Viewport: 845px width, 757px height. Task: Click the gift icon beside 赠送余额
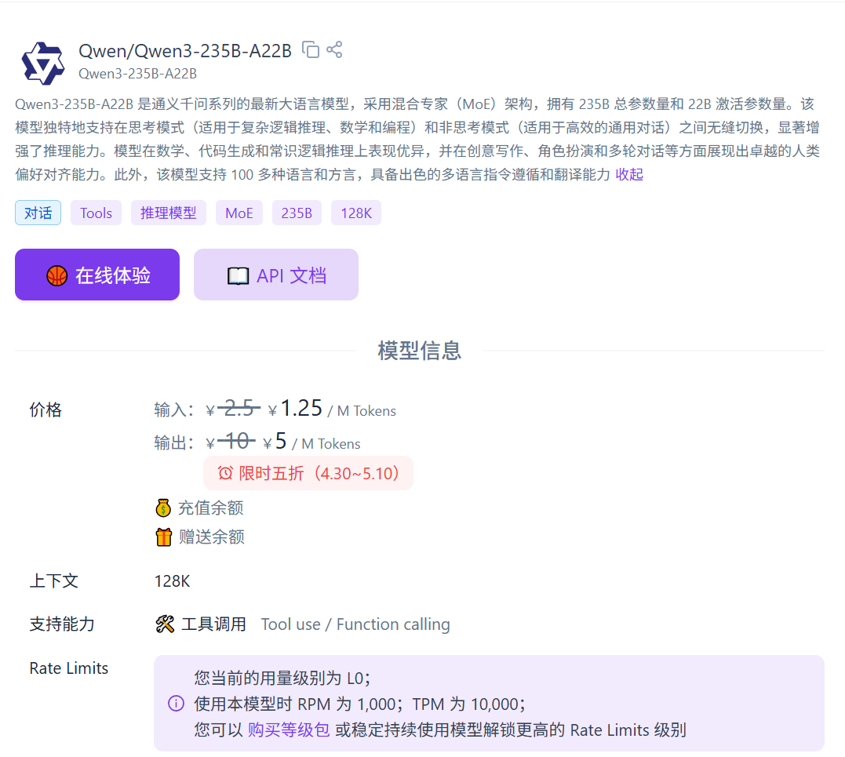tap(163, 537)
